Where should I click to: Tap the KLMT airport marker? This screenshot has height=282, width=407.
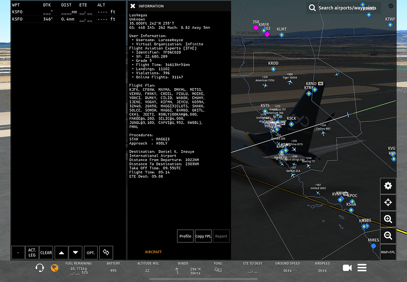pos(281,35)
